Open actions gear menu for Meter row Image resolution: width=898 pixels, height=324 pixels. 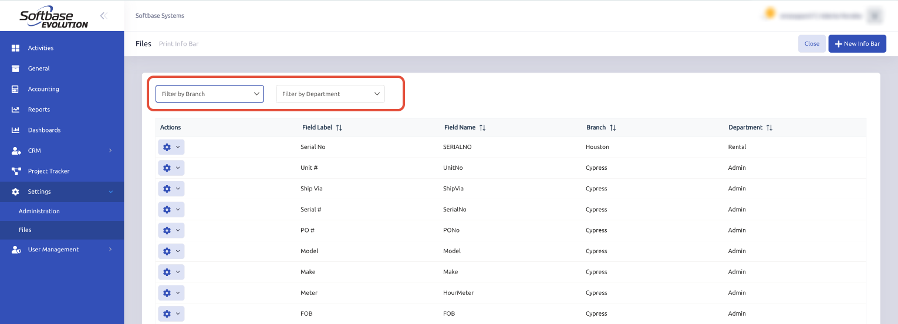pyautogui.click(x=171, y=292)
